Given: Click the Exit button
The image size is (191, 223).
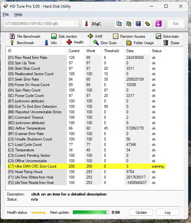Looking at the screenshot, I should [176, 24].
